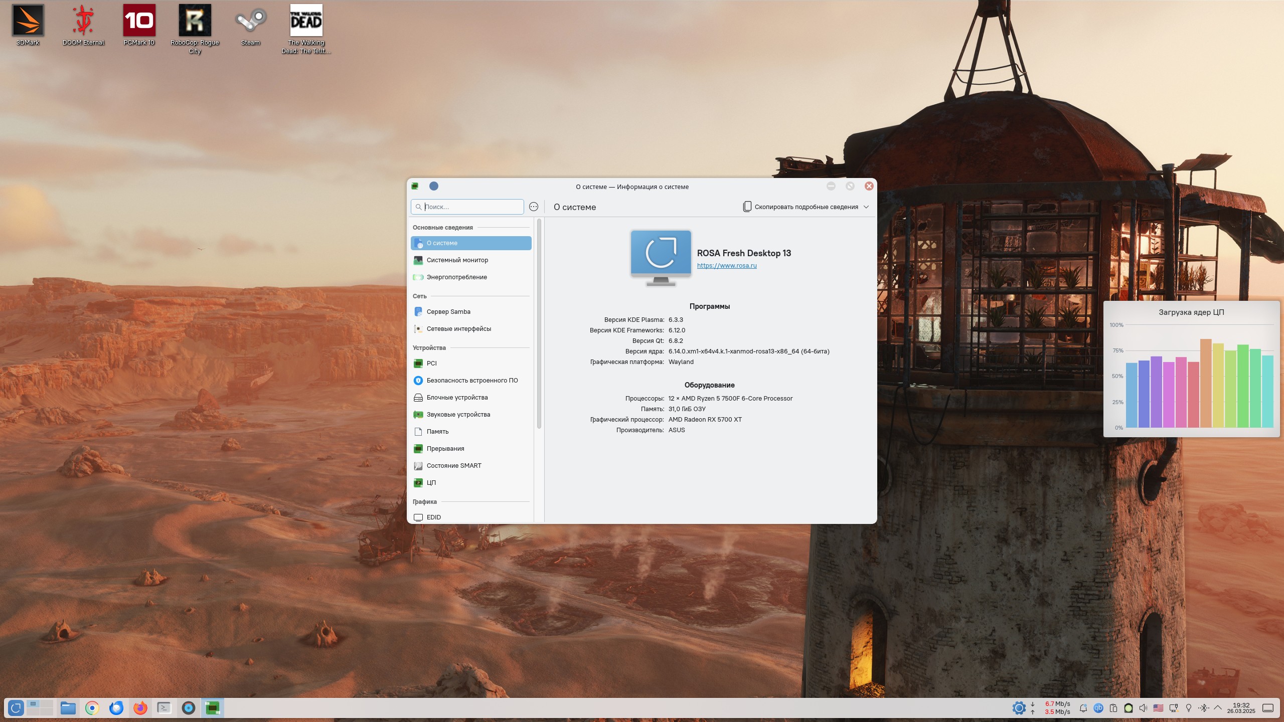Click the sidebar options menu icon beside search
The image size is (1284, 722).
click(534, 207)
